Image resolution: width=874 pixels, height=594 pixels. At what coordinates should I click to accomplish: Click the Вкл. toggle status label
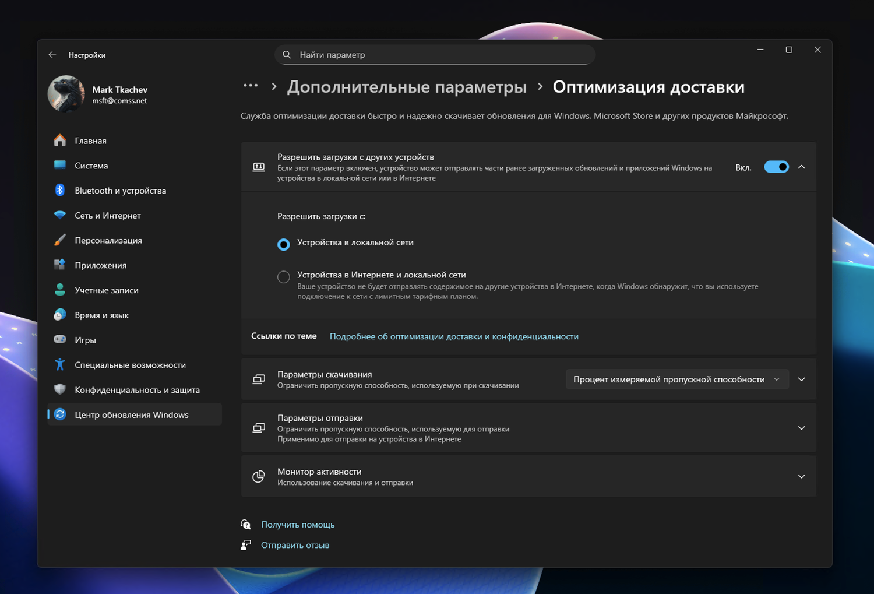pyautogui.click(x=743, y=167)
